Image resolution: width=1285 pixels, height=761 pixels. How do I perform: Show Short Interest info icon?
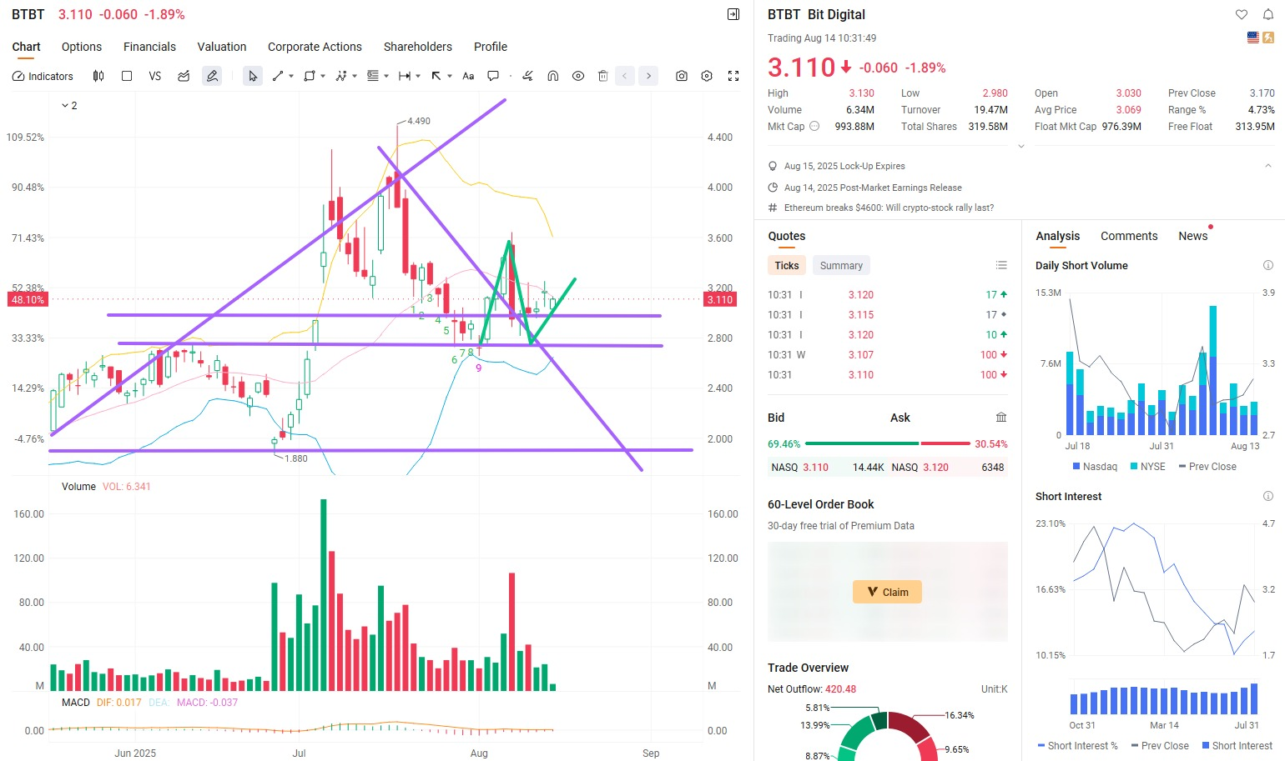coord(1268,496)
